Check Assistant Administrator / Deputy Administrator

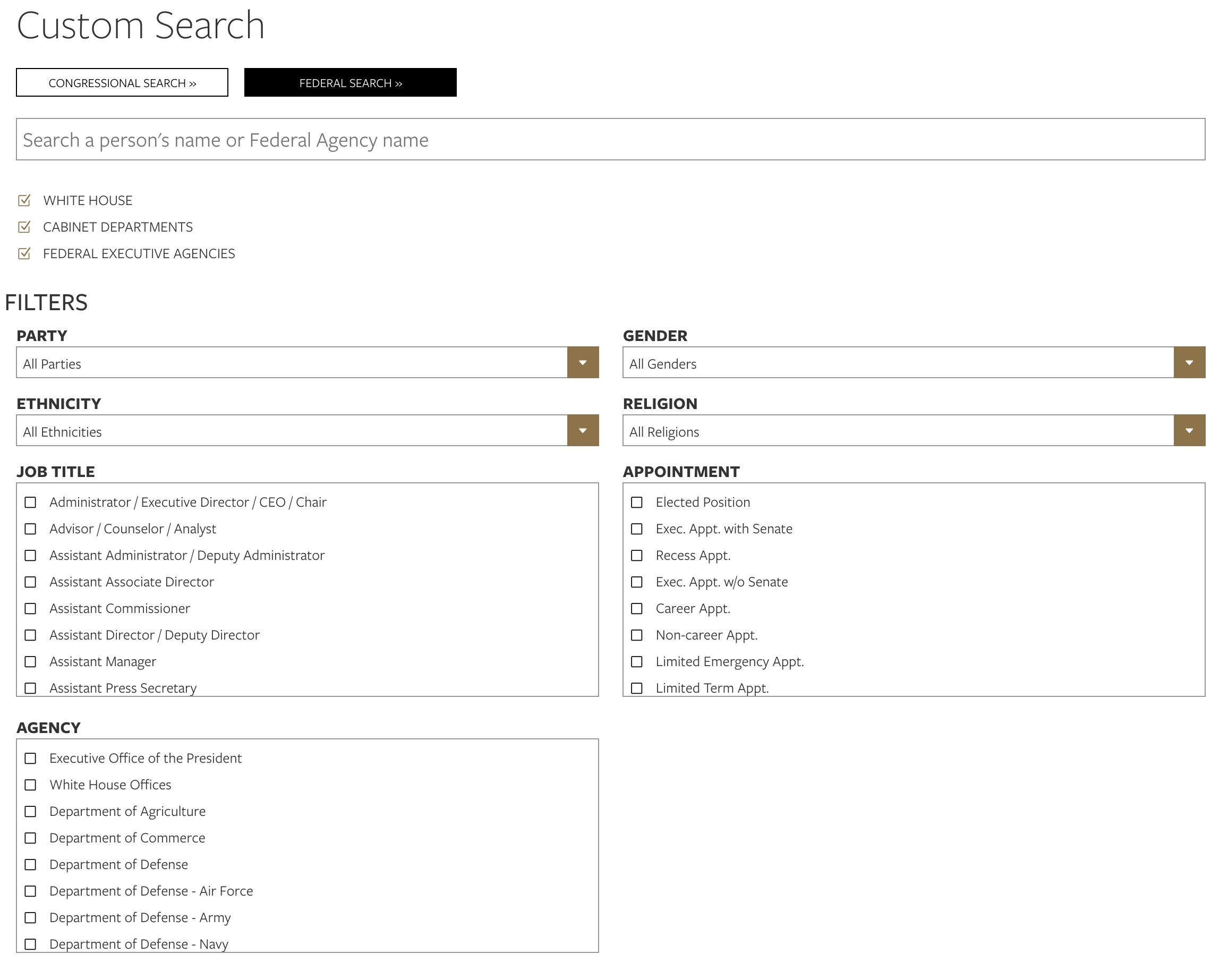tap(31, 556)
